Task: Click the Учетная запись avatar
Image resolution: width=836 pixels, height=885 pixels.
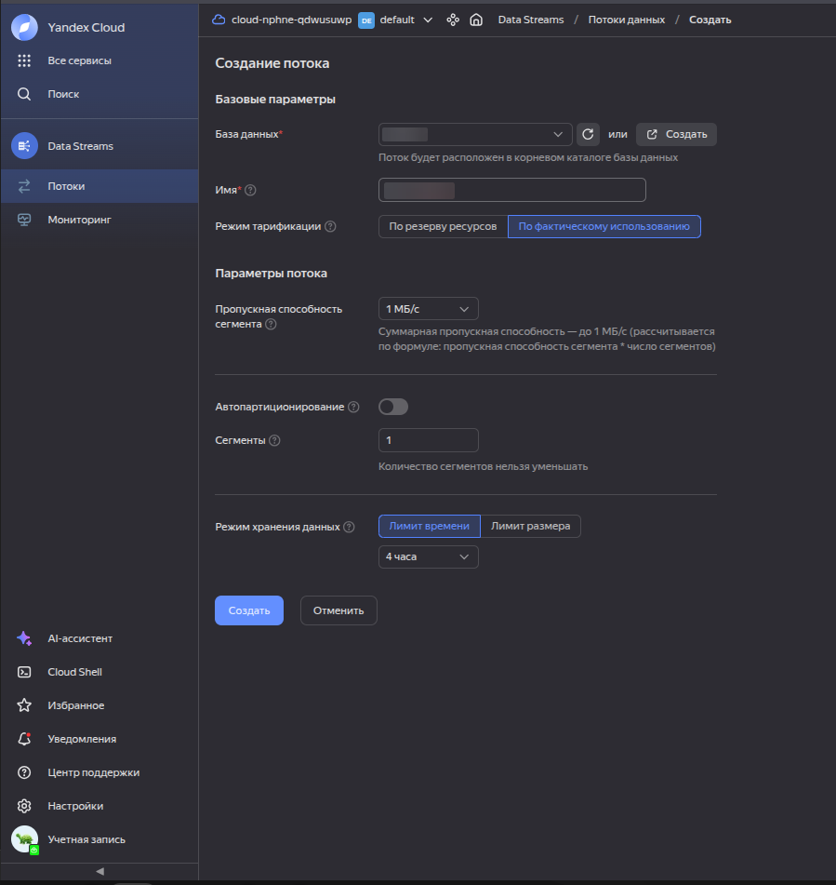Action: (25, 839)
